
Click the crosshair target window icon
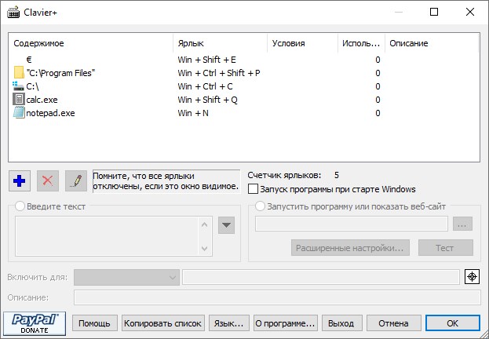pos(471,276)
